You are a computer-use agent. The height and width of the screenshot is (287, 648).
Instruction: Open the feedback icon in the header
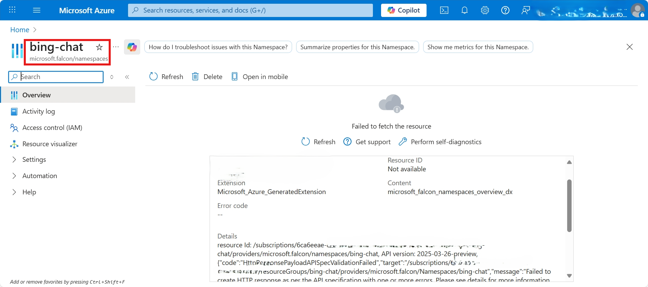tap(526, 10)
